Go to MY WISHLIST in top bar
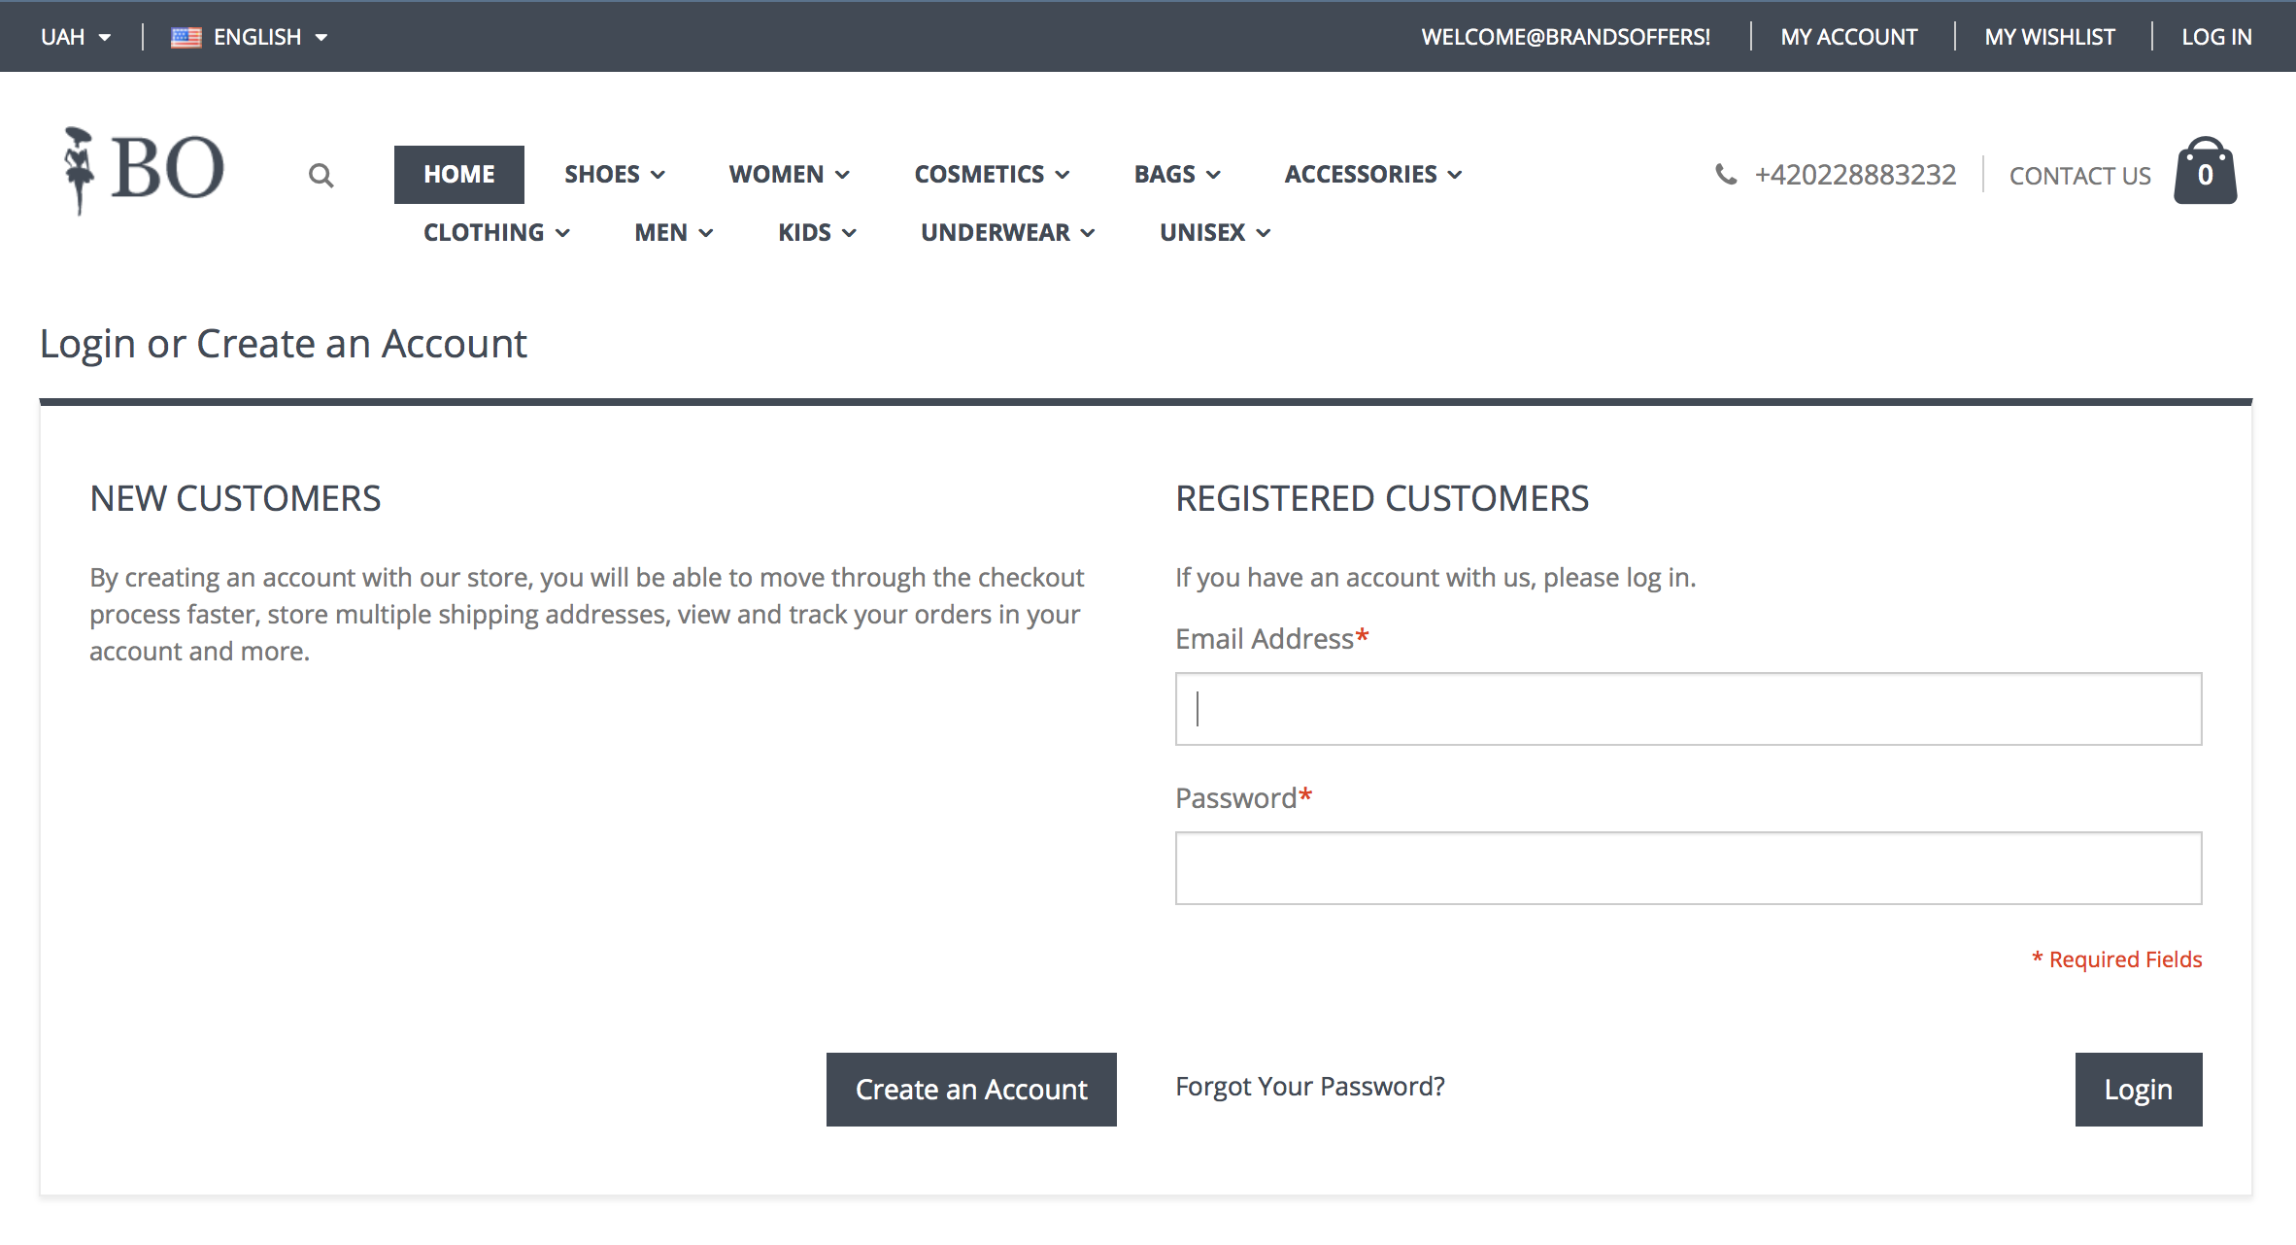Viewport: 2296px width, 1245px height. 2049,37
